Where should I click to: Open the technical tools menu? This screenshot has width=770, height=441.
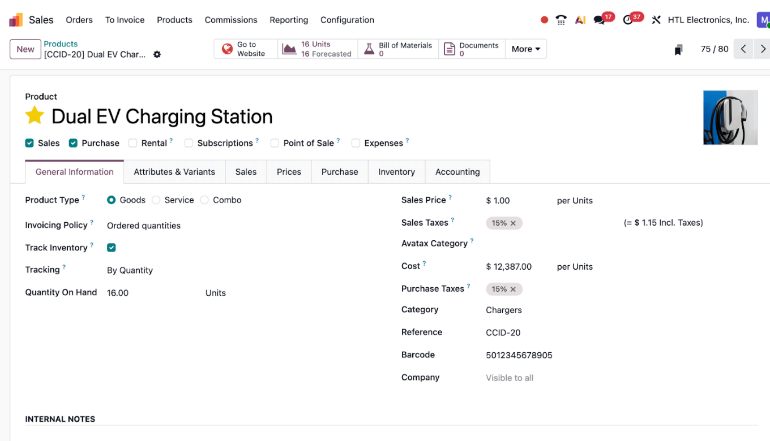(x=656, y=19)
